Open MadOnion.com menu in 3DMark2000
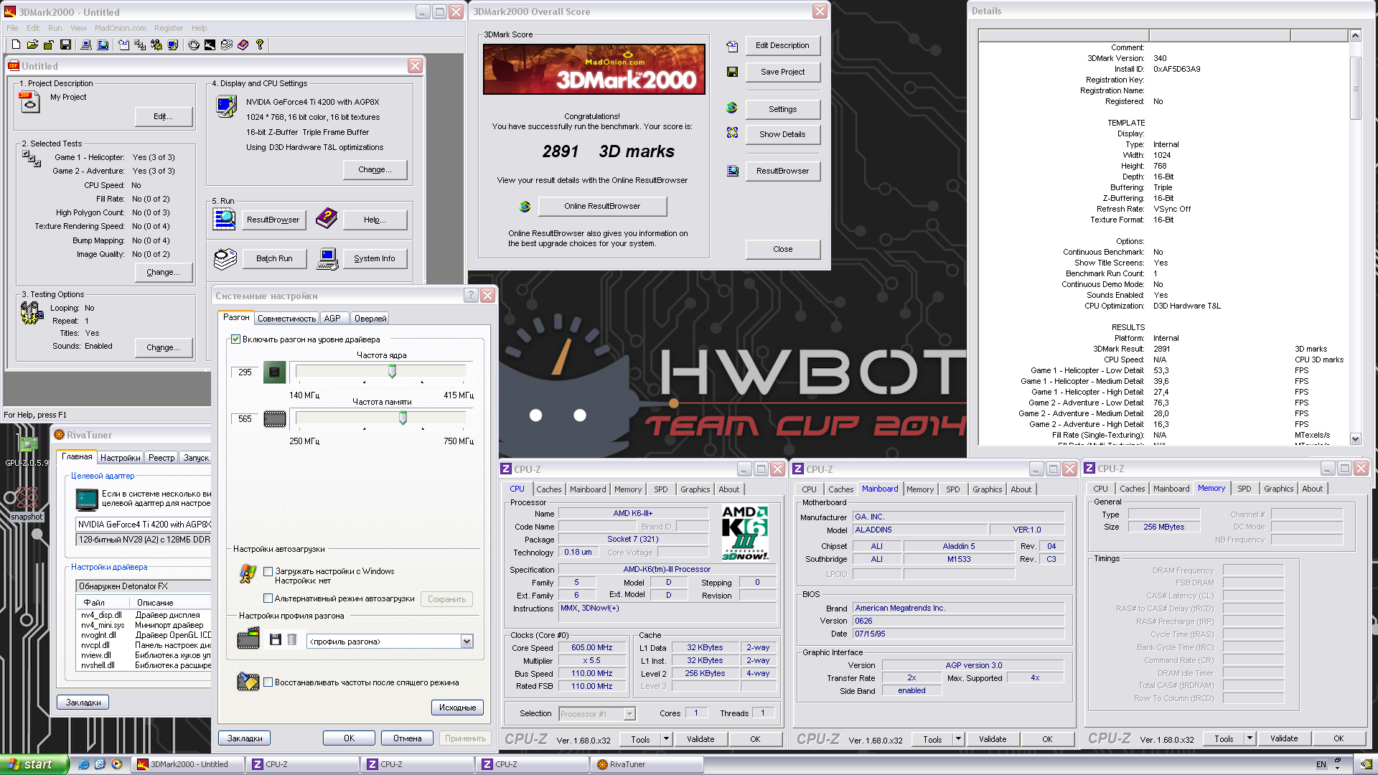Viewport: 1378px width, 775px height. click(120, 28)
